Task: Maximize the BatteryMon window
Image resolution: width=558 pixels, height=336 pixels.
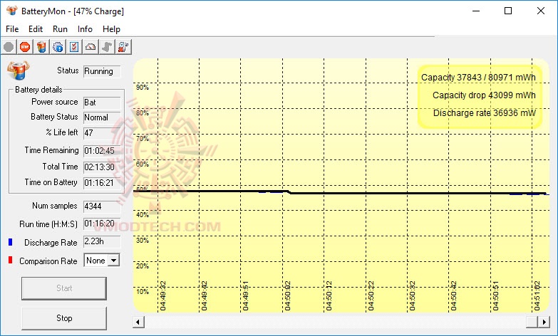Action: (508, 11)
